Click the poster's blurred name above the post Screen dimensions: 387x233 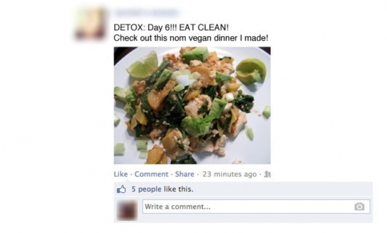click(x=147, y=13)
